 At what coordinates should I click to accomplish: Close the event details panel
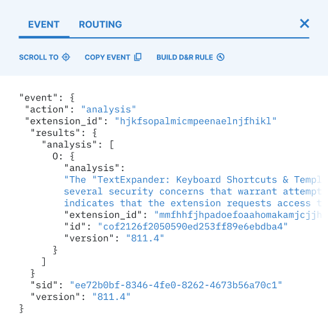click(x=304, y=24)
